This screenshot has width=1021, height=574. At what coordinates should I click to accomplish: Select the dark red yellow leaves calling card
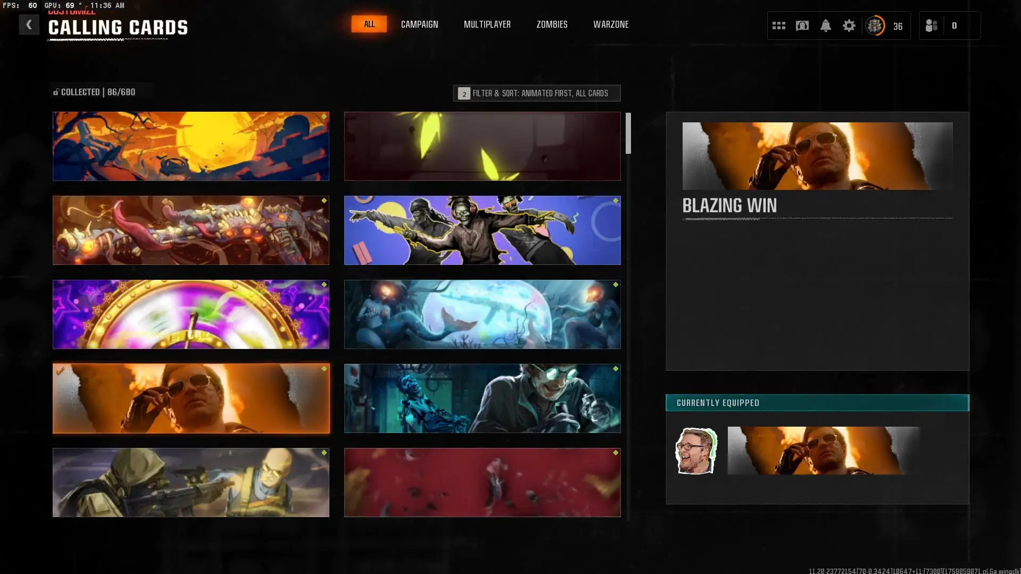point(482,146)
